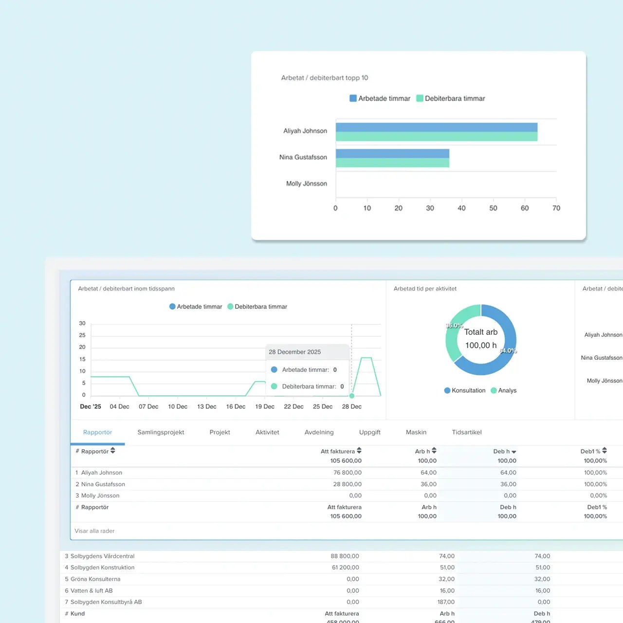Open the Aktivitet tab

(267, 432)
